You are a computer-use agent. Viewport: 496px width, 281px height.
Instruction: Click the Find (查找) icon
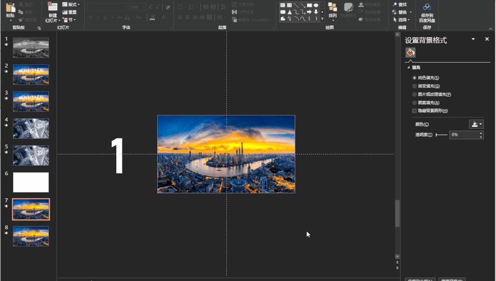click(395, 5)
